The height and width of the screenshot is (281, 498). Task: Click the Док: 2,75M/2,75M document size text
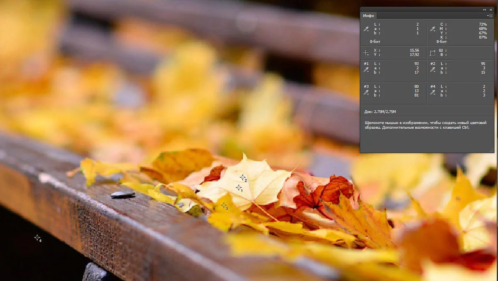[380, 112]
